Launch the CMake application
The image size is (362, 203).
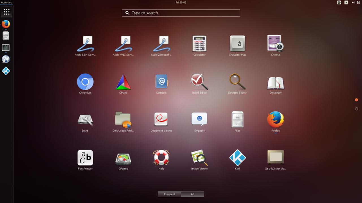(123, 84)
